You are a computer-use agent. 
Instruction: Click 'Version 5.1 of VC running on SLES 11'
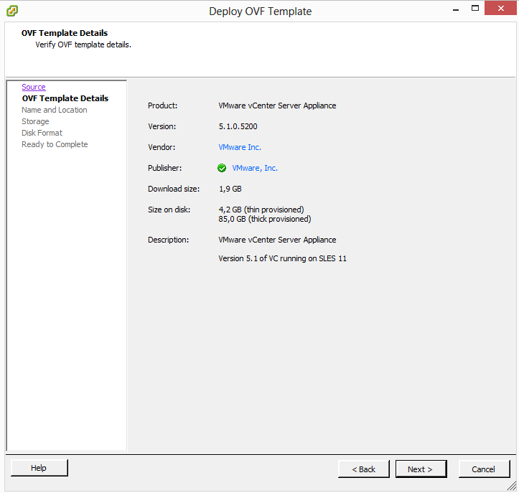click(x=282, y=258)
